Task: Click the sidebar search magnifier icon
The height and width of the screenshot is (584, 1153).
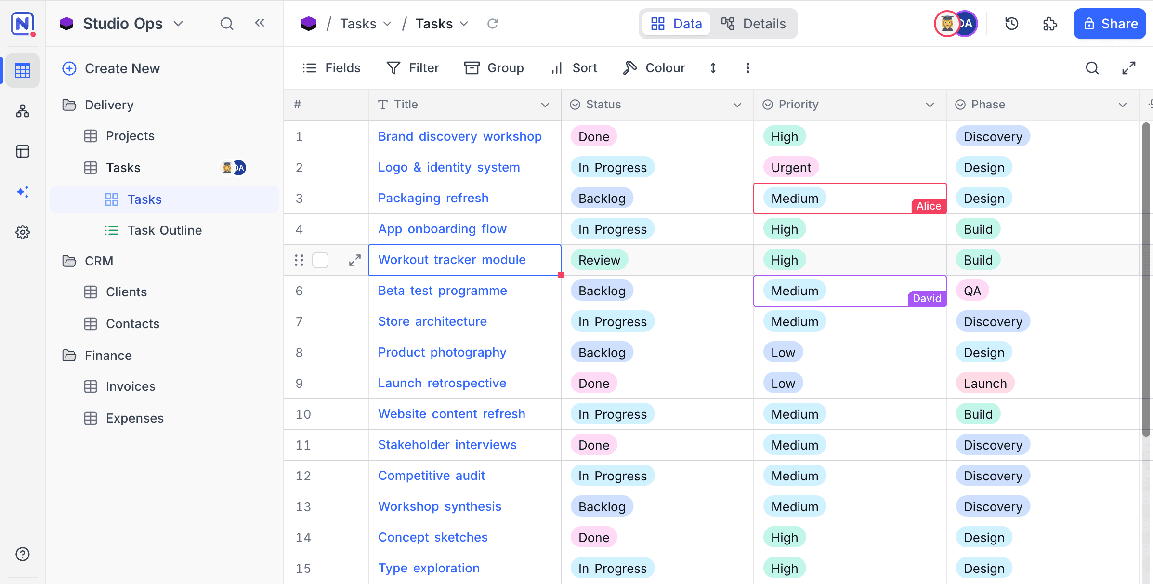Action: (x=227, y=24)
